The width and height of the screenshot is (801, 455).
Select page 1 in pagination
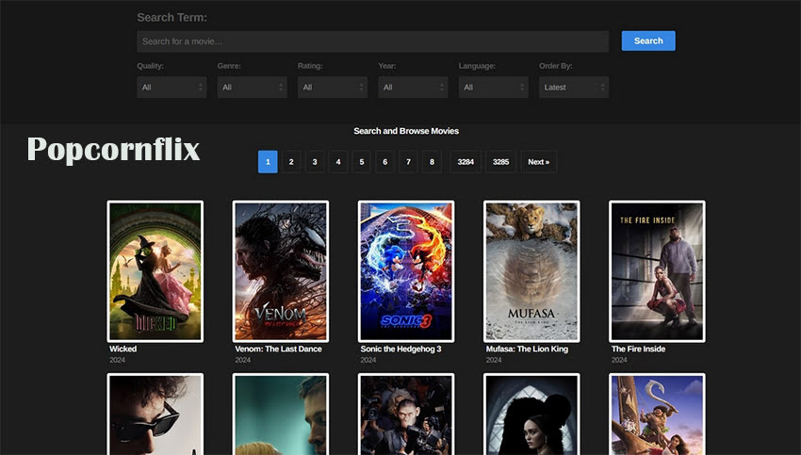pos(268,162)
